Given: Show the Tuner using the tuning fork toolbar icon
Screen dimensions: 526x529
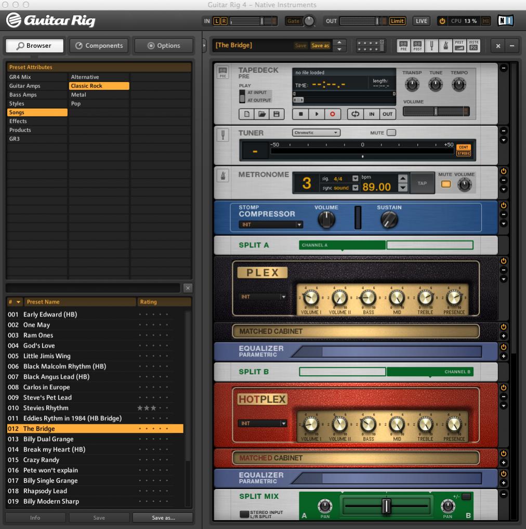Looking at the screenshot, I should tap(431, 46).
